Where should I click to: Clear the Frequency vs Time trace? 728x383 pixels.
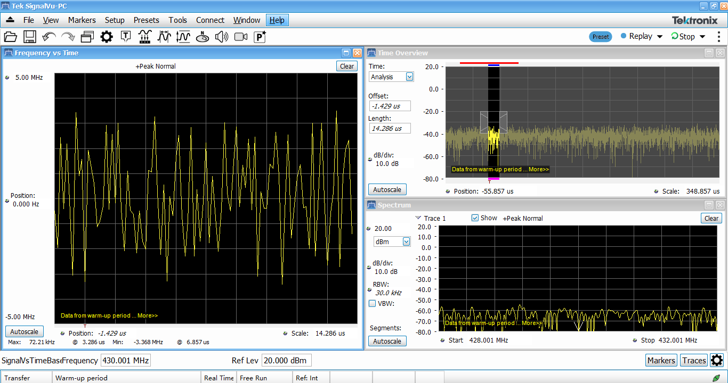[x=347, y=66]
